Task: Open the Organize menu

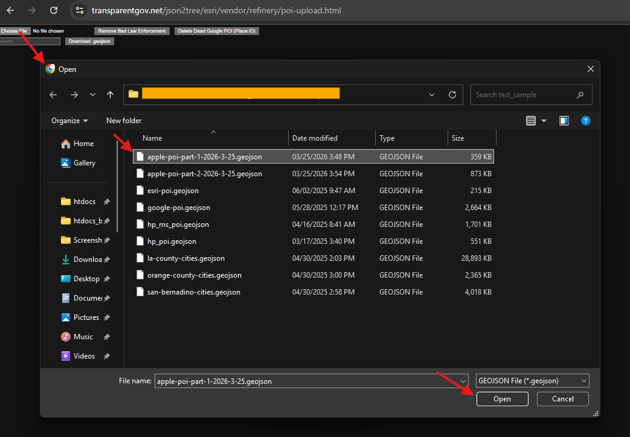Action: point(69,121)
